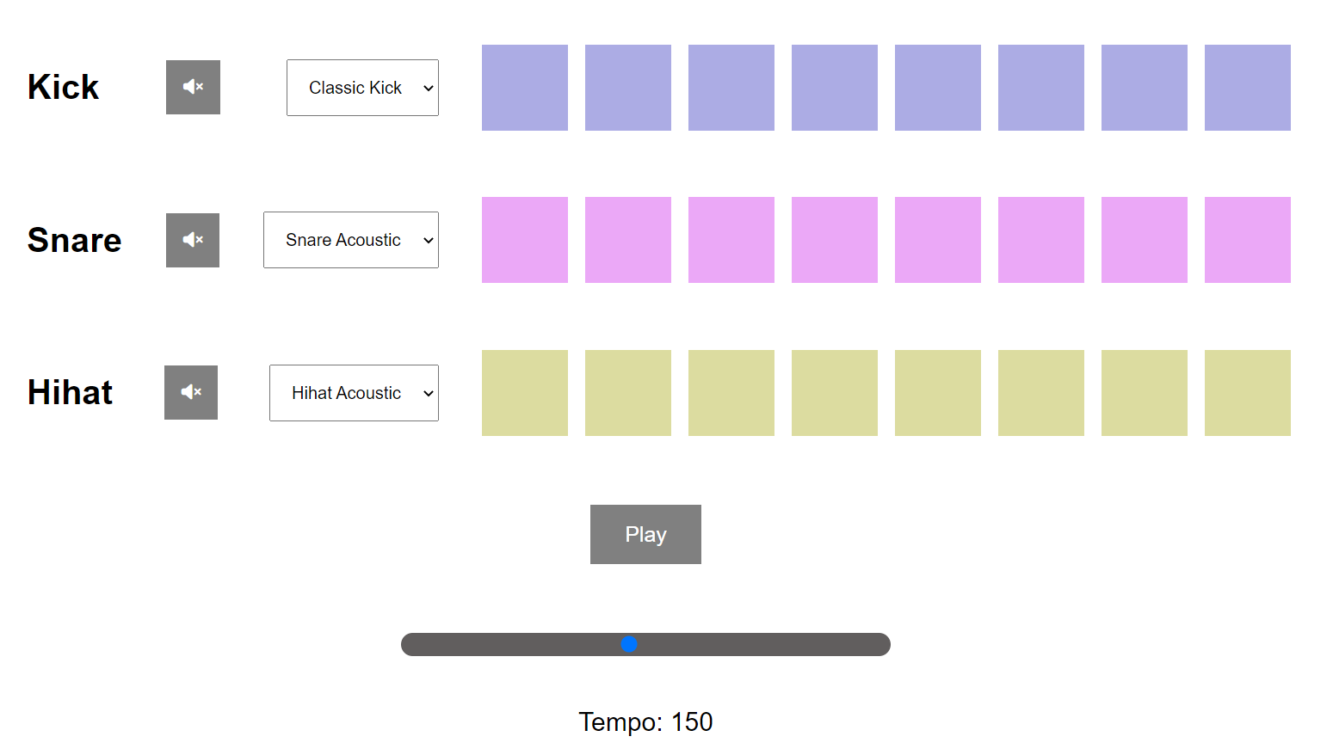Image resolution: width=1333 pixels, height=755 pixels.
Task: Mute the Snare track
Action: coord(192,240)
